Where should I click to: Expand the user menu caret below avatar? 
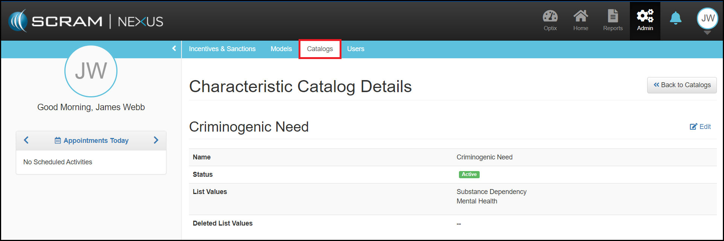(707, 33)
